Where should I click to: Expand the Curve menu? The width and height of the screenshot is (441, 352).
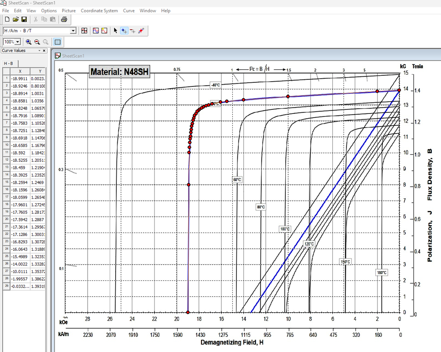click(x=129, y=11)
